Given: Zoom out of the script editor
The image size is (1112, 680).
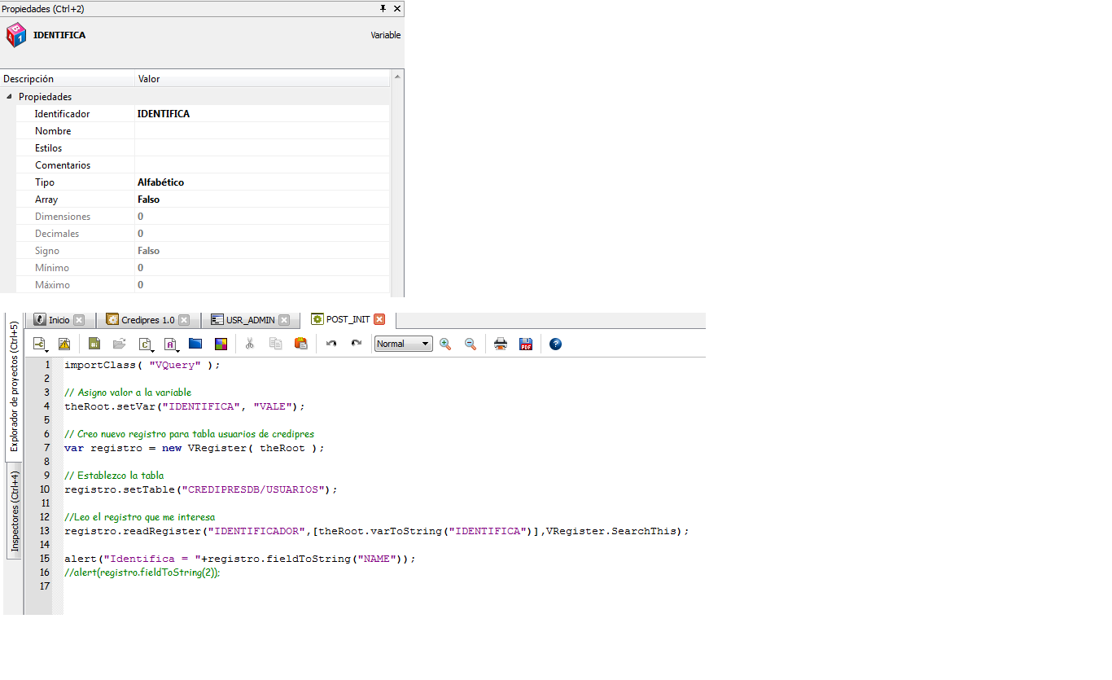Looking at the screenshot, I should point(471,344).
